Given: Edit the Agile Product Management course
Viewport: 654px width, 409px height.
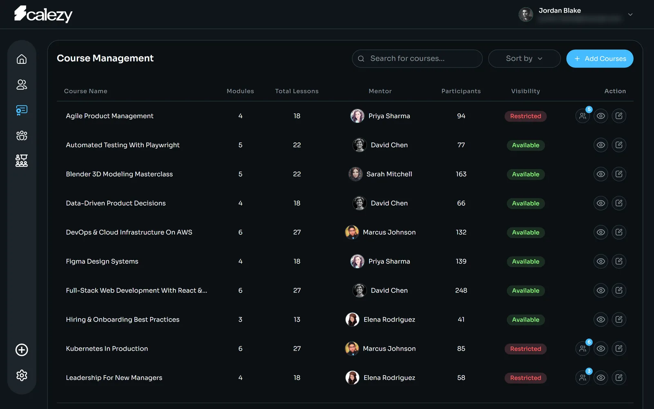Looking at the screenshot, I should (619, 116).
